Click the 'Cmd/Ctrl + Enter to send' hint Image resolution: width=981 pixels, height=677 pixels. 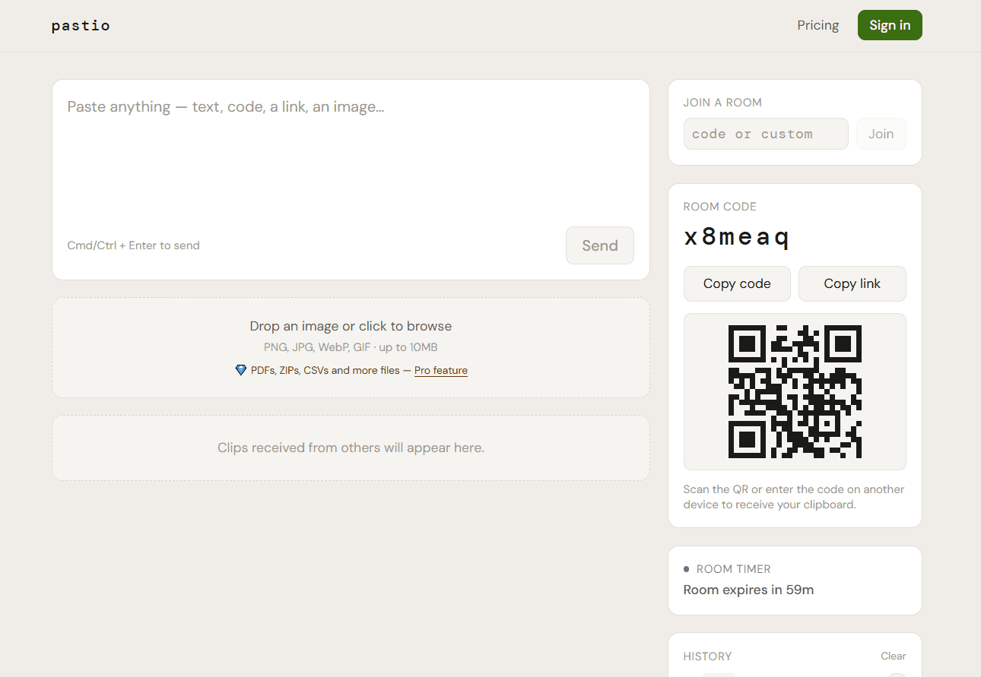pos(134,245)
